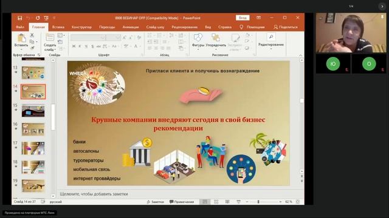This screenshot has width=389, height=218.
Task: Select slide 13 thumbnail
Action: coord(33,73)
